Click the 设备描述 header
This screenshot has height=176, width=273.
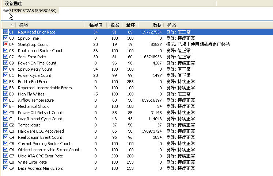14,3
